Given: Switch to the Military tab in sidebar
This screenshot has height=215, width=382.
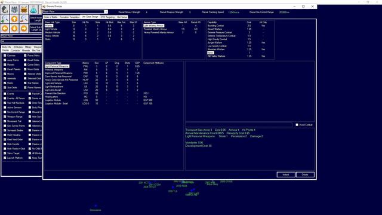Looking at the screenshot, I should (28, 47).
